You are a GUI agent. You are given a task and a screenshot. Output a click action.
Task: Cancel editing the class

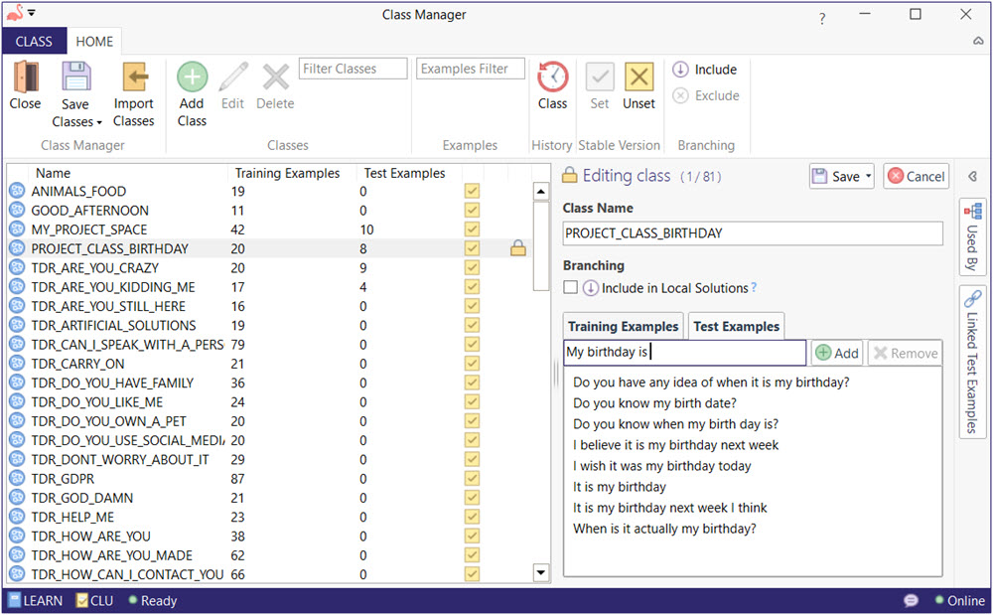[x=916, y=176]
